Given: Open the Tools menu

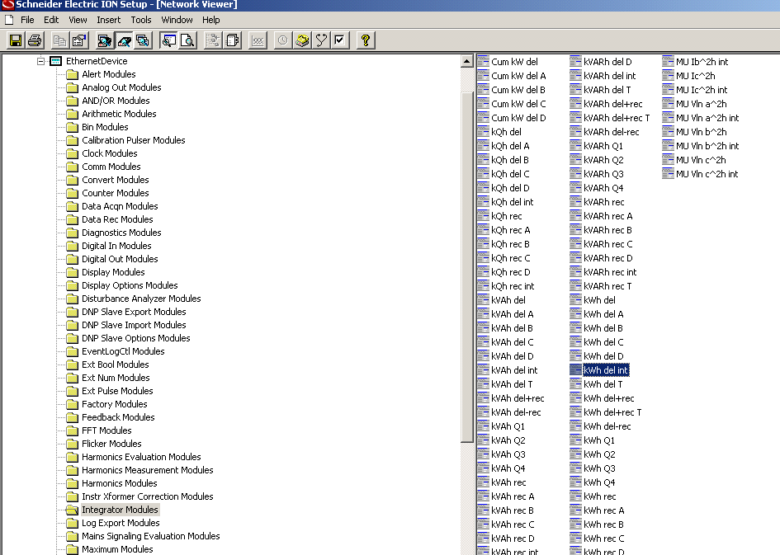Looking at the screenshot, I should click(x=141, y=20).
